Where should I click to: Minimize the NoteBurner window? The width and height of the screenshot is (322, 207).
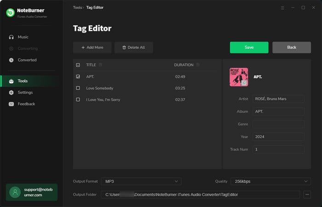tap(293, 8)
